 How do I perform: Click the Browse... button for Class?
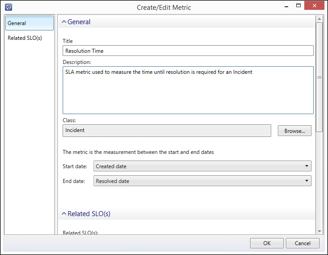coord(294,131)
